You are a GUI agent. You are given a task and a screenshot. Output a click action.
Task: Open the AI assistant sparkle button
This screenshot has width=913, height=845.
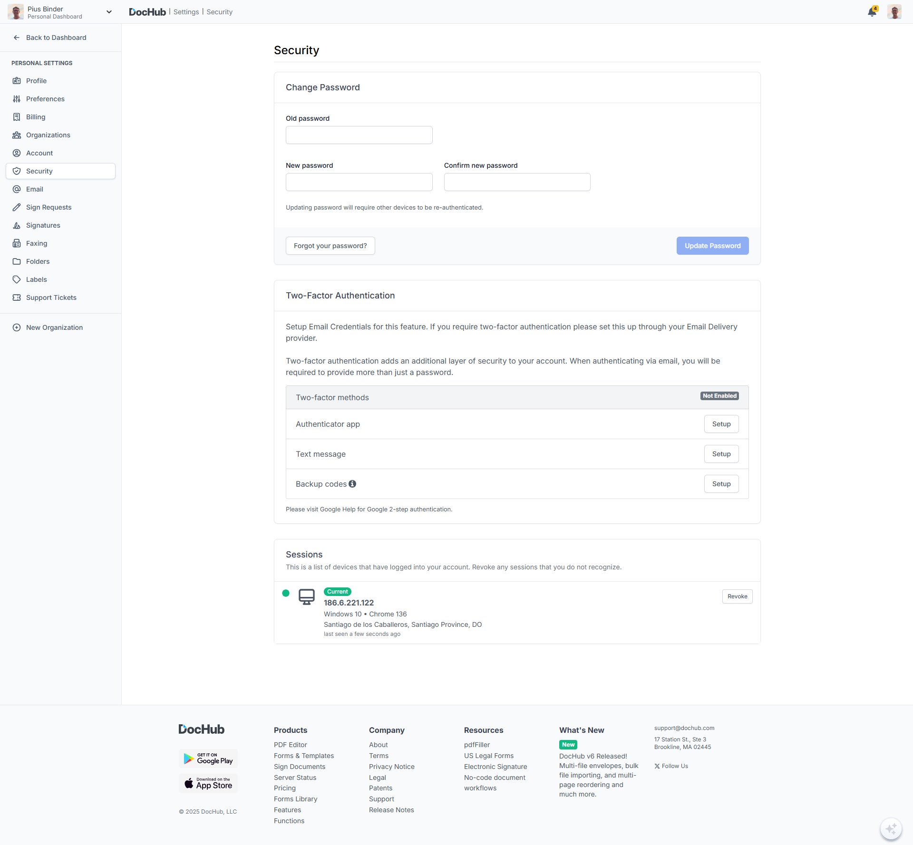click(891, 829)
